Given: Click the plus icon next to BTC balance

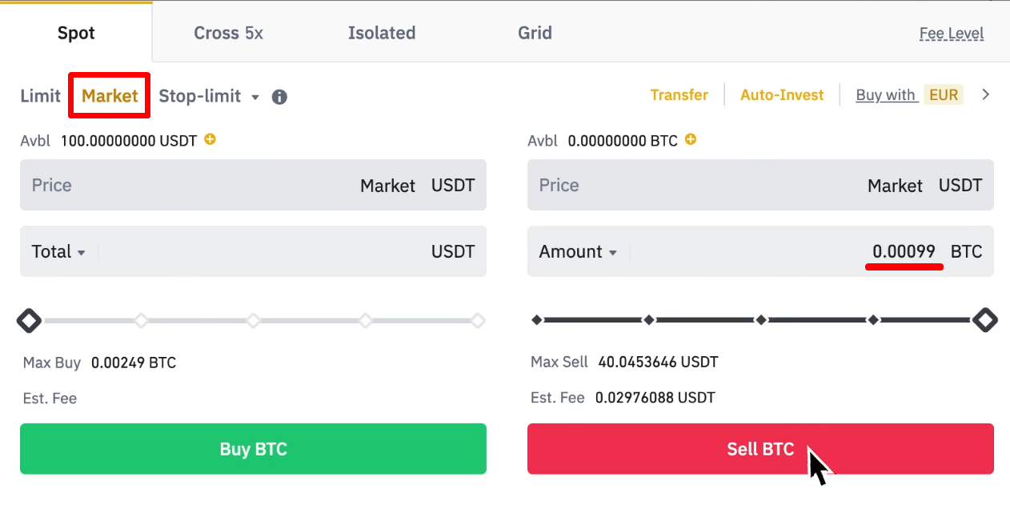Looking at the screenshot, I should point(691,139).
